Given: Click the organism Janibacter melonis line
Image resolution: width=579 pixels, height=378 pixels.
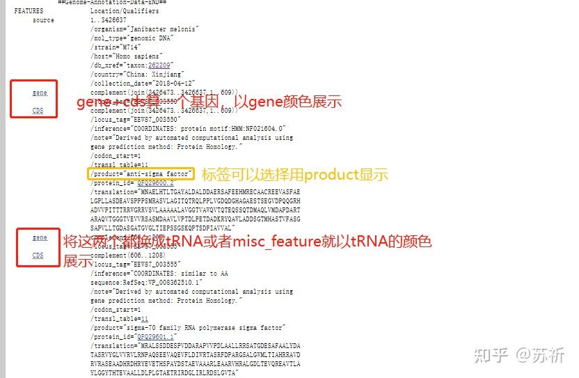Looking at the screenshot, I should 144,29.
